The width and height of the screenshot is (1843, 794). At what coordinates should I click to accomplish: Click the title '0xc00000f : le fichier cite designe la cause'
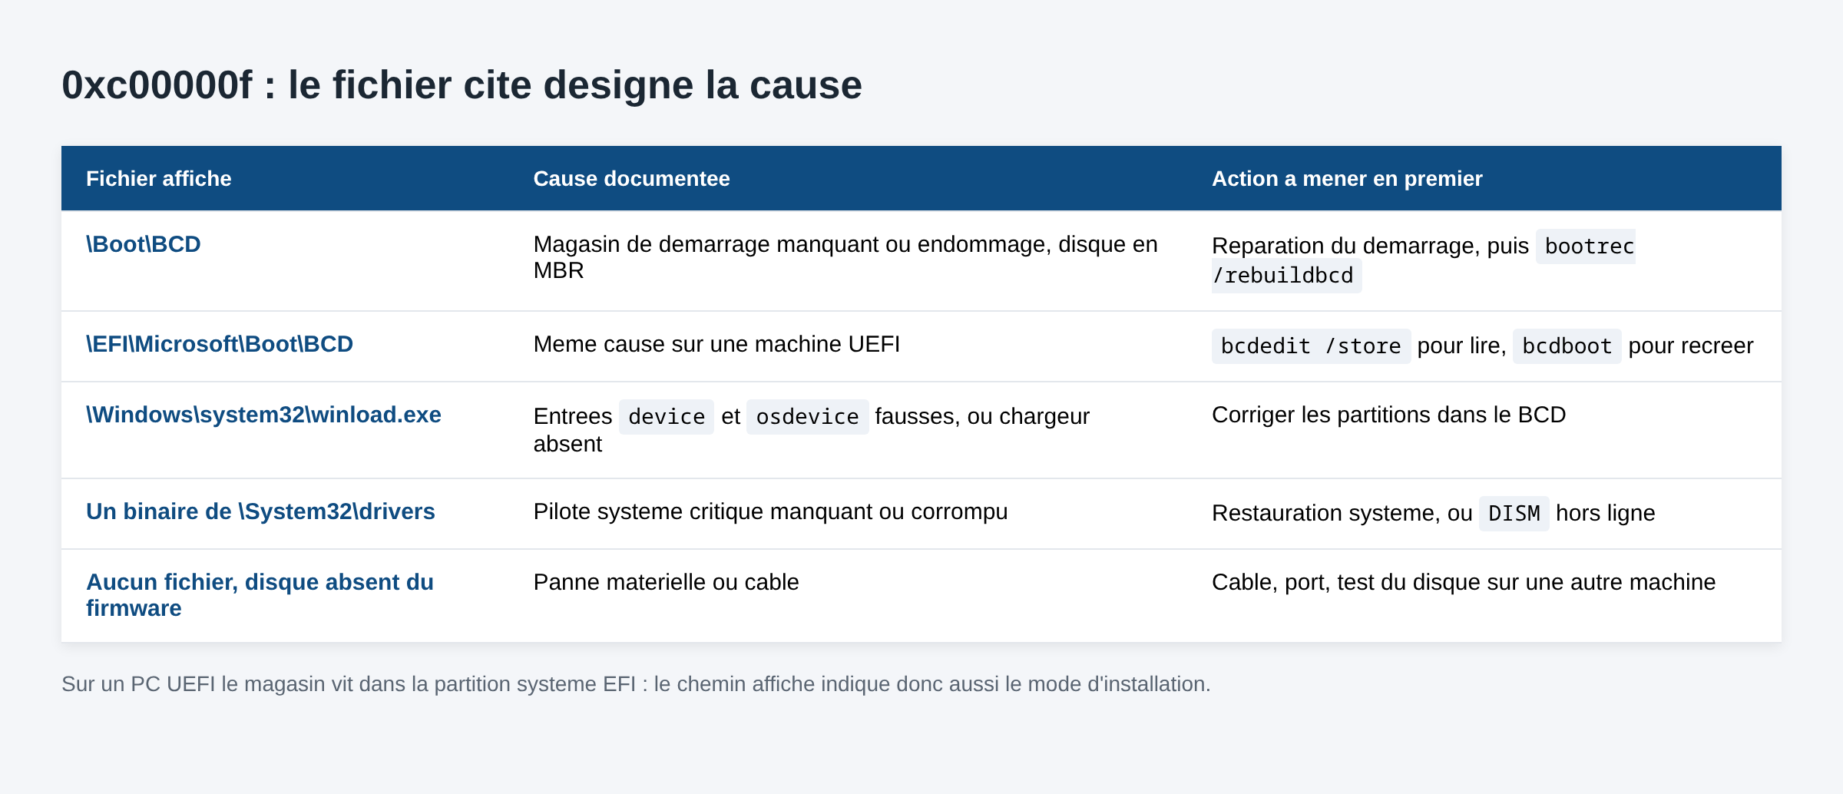[462, 84]
